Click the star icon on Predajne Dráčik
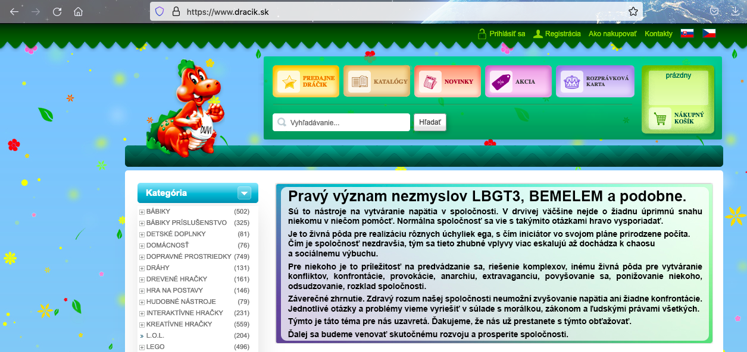Screen dimensions: 747x352 [289, 82]
